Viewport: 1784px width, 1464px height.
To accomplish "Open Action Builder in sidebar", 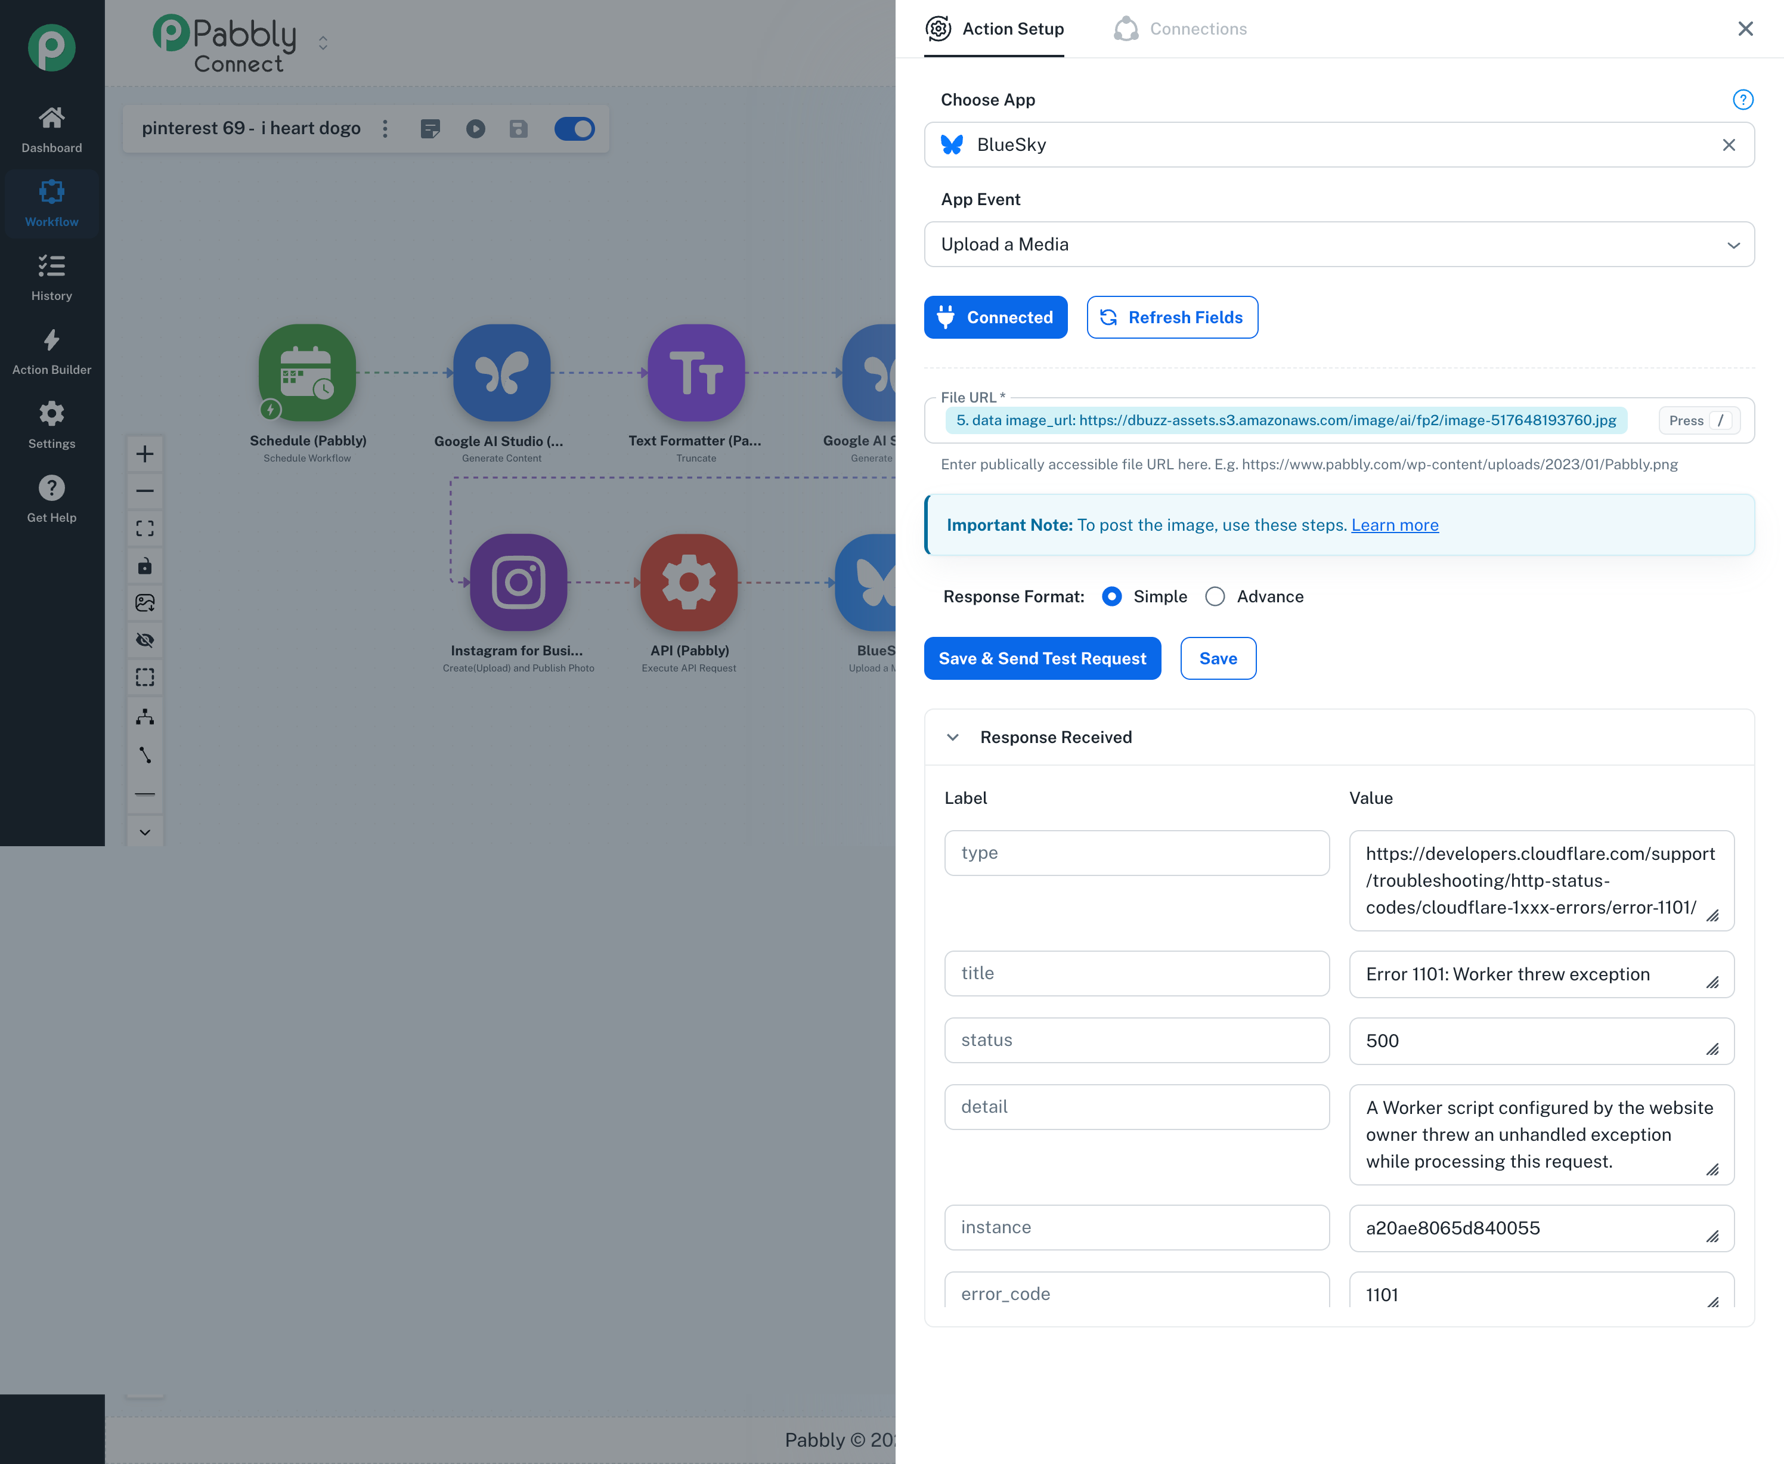I will [51, 352].
